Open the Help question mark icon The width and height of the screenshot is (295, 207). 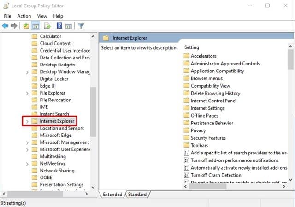tap(59, 25)
